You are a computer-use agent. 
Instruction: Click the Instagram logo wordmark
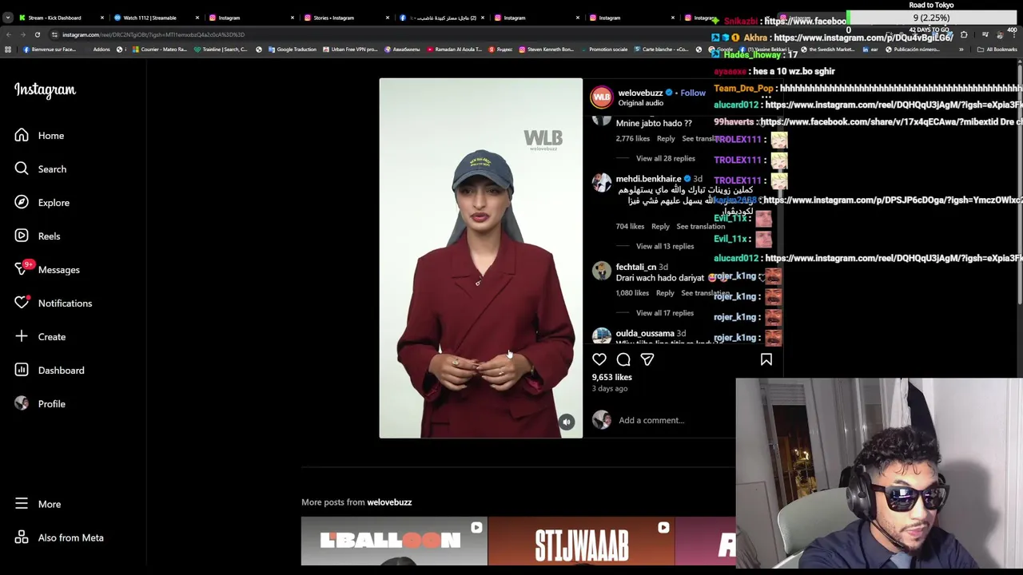pos(45,90)
